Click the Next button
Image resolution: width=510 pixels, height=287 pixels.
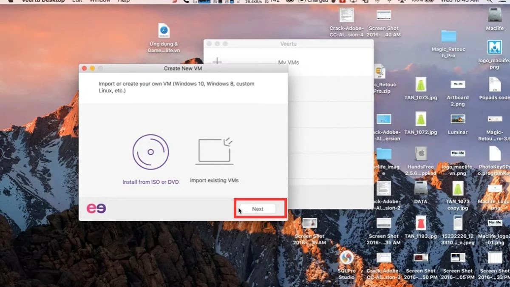click(258, 208)
